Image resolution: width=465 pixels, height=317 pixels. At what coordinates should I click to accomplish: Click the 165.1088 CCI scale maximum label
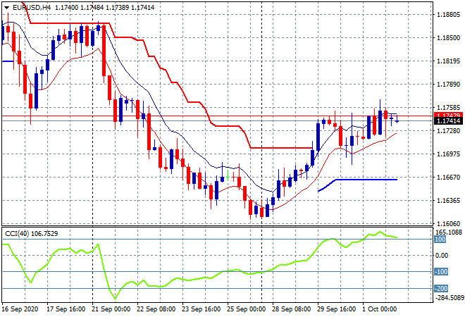click(x=449, y=231)
